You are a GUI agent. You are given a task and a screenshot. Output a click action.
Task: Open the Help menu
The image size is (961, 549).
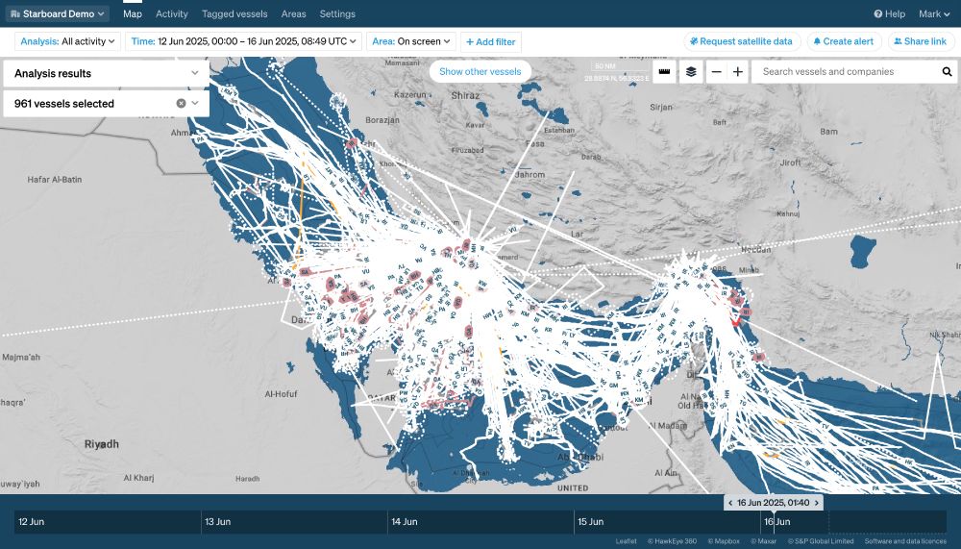point(889,13)
